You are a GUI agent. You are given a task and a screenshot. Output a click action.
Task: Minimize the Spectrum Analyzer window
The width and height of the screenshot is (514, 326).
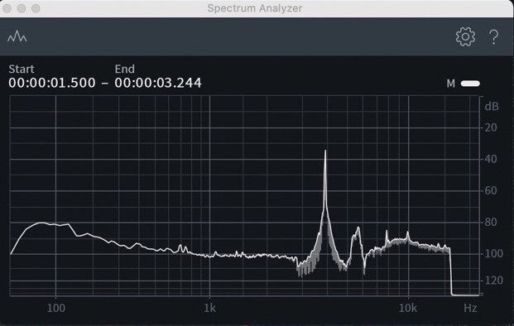22,8
